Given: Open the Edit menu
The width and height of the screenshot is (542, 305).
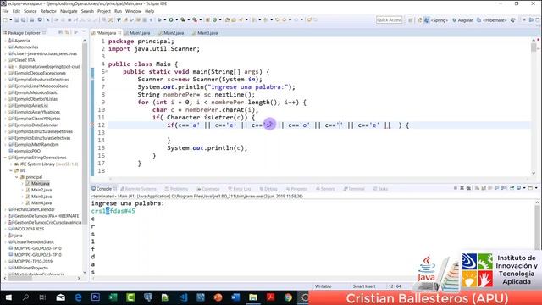Looking at the screenshot, I should pyautogui.click(x=16, y=11).
